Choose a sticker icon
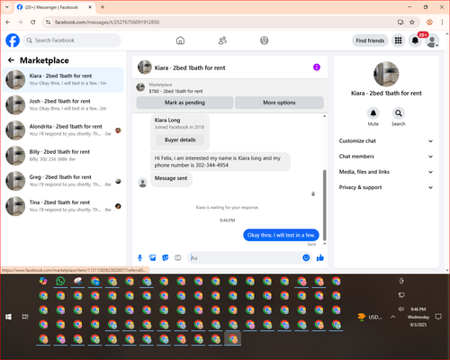This screenshot has width=450, height=360. click(166, 257)
